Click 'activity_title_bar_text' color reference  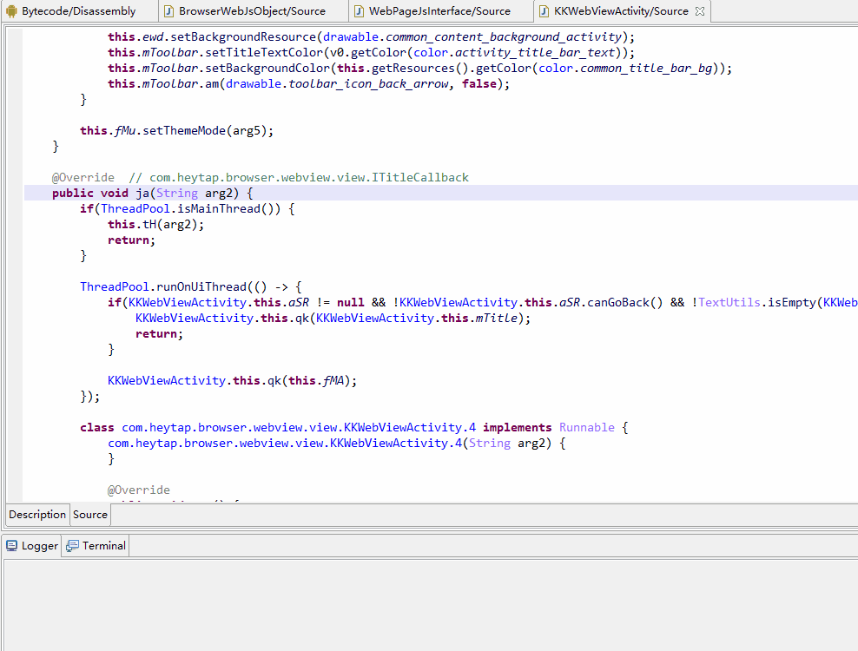tap(535, 53)
